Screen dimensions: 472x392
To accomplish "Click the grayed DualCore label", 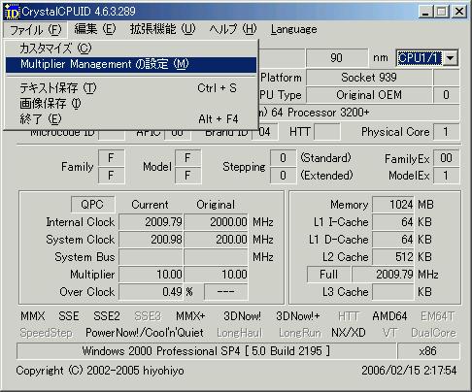I will 433,333.
